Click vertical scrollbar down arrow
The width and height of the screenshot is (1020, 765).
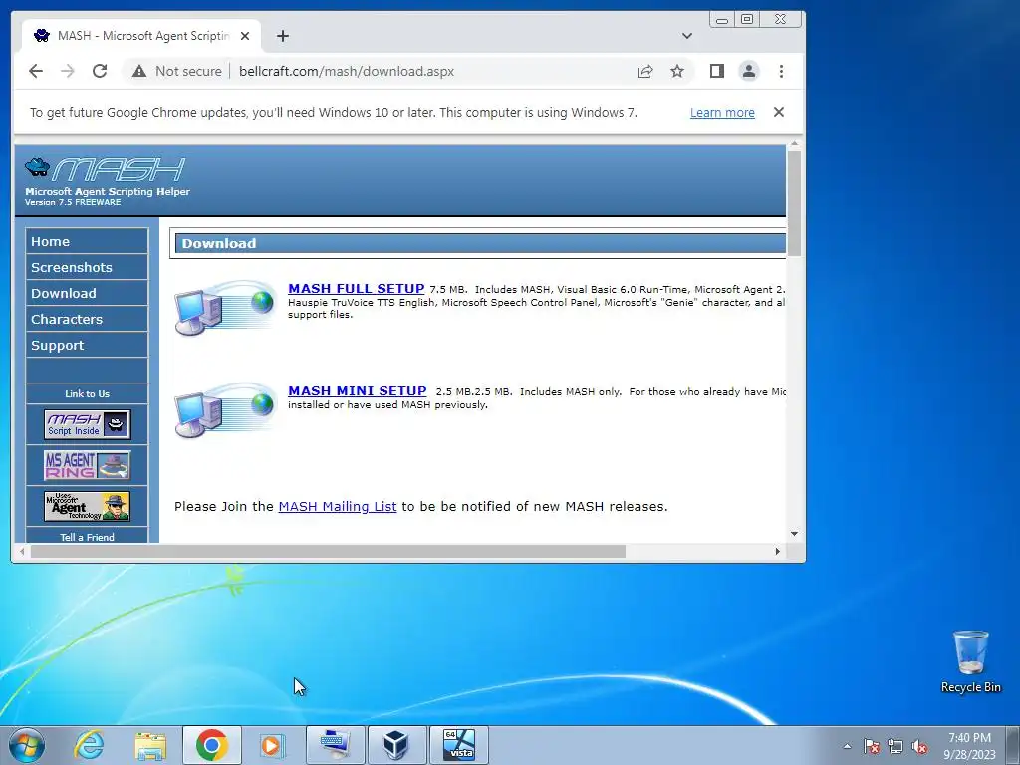[x=794, y=534]
